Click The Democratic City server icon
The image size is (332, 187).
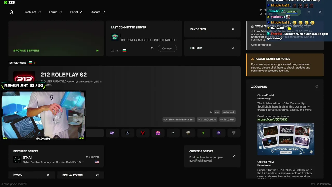point(115,37)
